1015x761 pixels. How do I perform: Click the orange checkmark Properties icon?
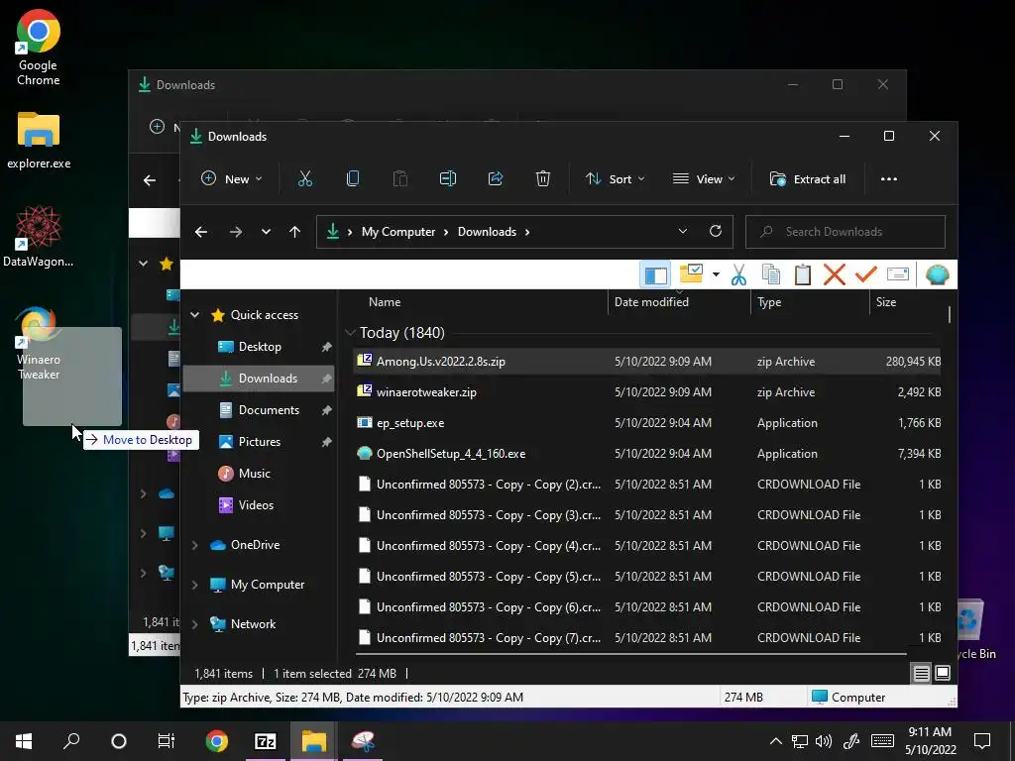[866, 274]
